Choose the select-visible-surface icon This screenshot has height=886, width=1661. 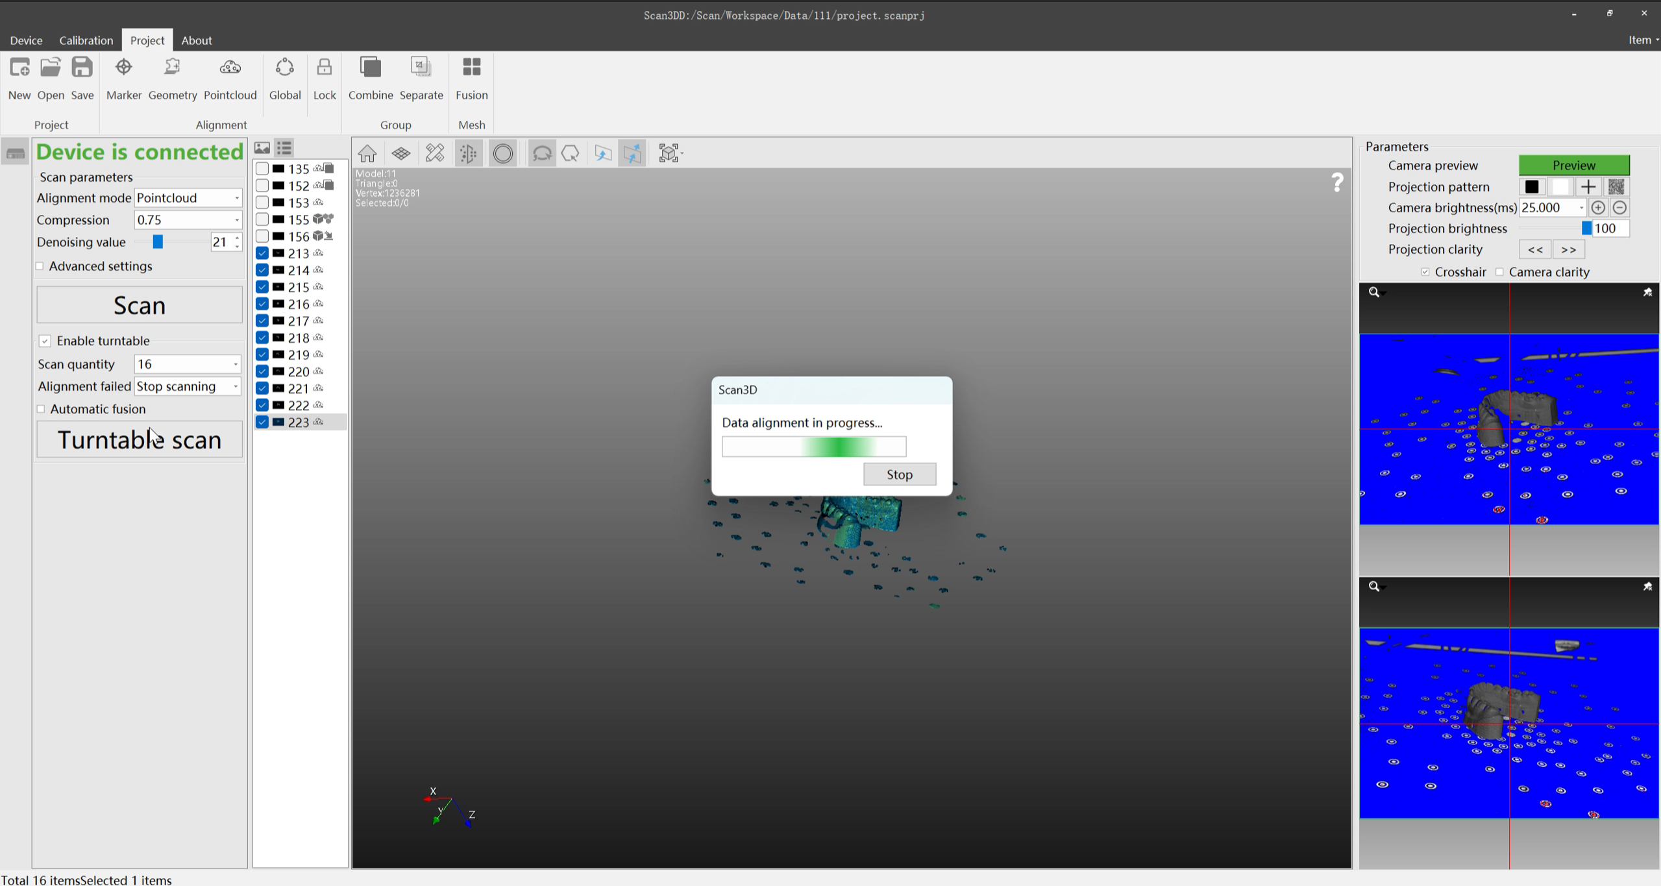tap(603, 154)
